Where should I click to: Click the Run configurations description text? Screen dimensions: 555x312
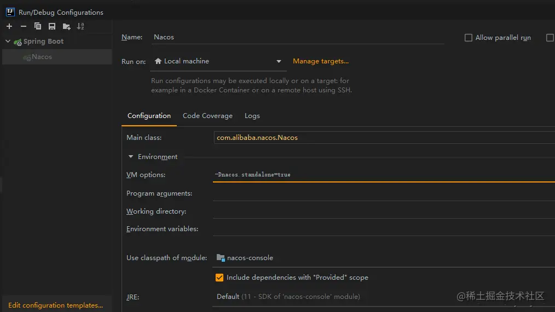tap(251, 85)
